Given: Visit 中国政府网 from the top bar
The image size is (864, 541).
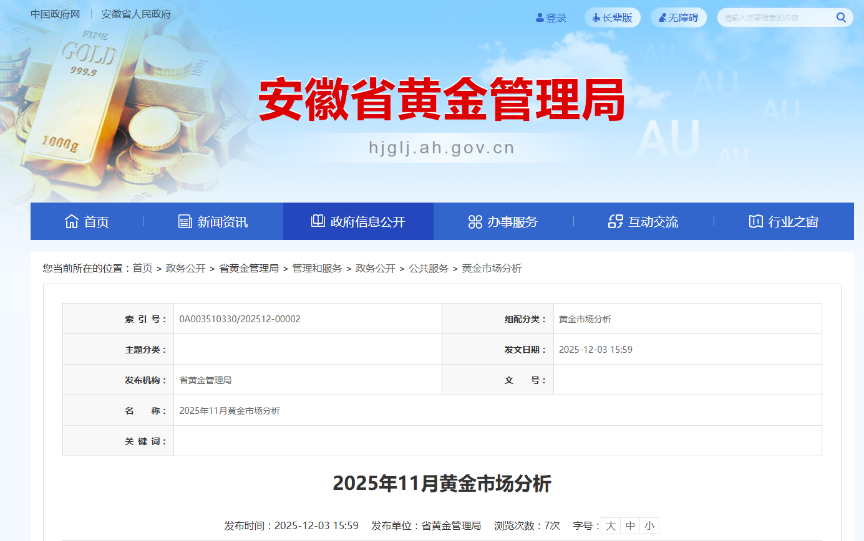Looking at the screenshot, I should pos(55,13).
